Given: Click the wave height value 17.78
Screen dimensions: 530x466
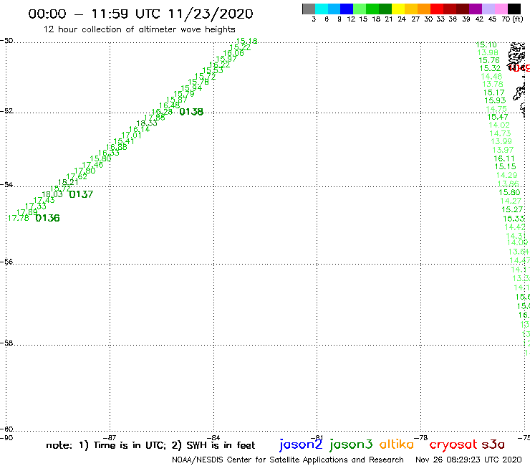Looking at the screenshot, I should pos(18,218).
